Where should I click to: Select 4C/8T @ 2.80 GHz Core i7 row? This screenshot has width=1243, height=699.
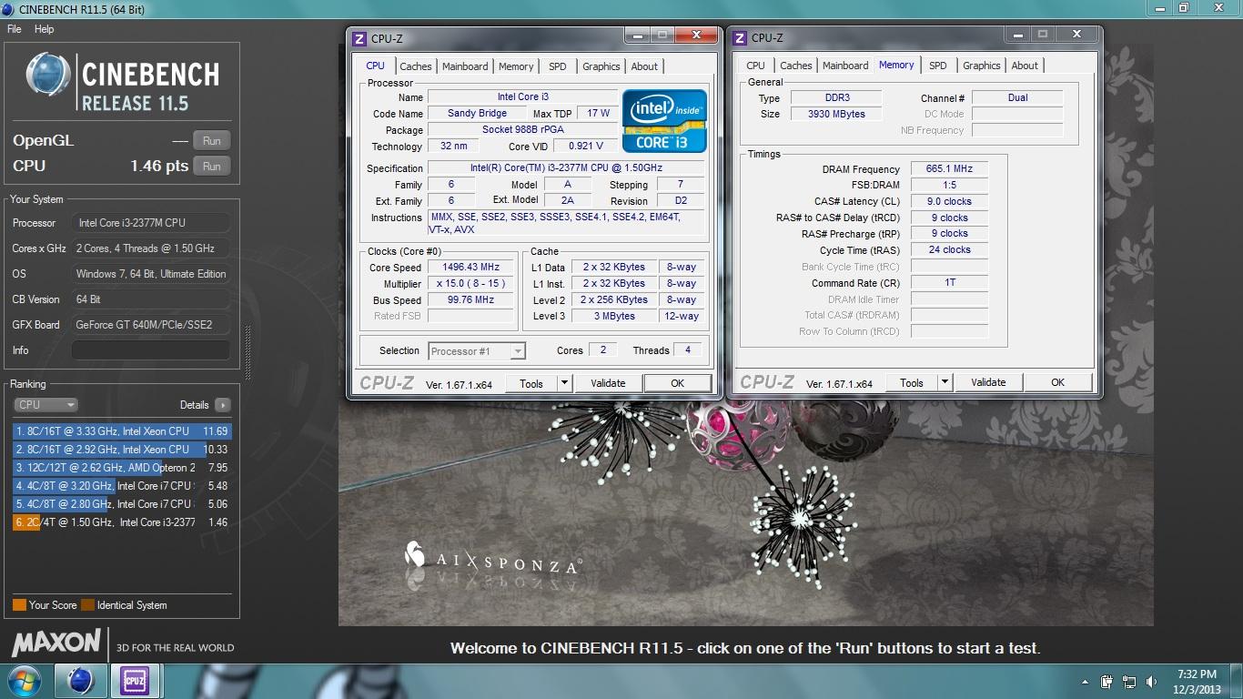(122, 504)
